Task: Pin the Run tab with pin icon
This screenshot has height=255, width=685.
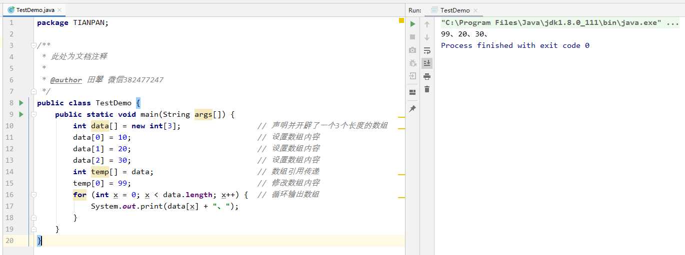Action: click(412, 109)
